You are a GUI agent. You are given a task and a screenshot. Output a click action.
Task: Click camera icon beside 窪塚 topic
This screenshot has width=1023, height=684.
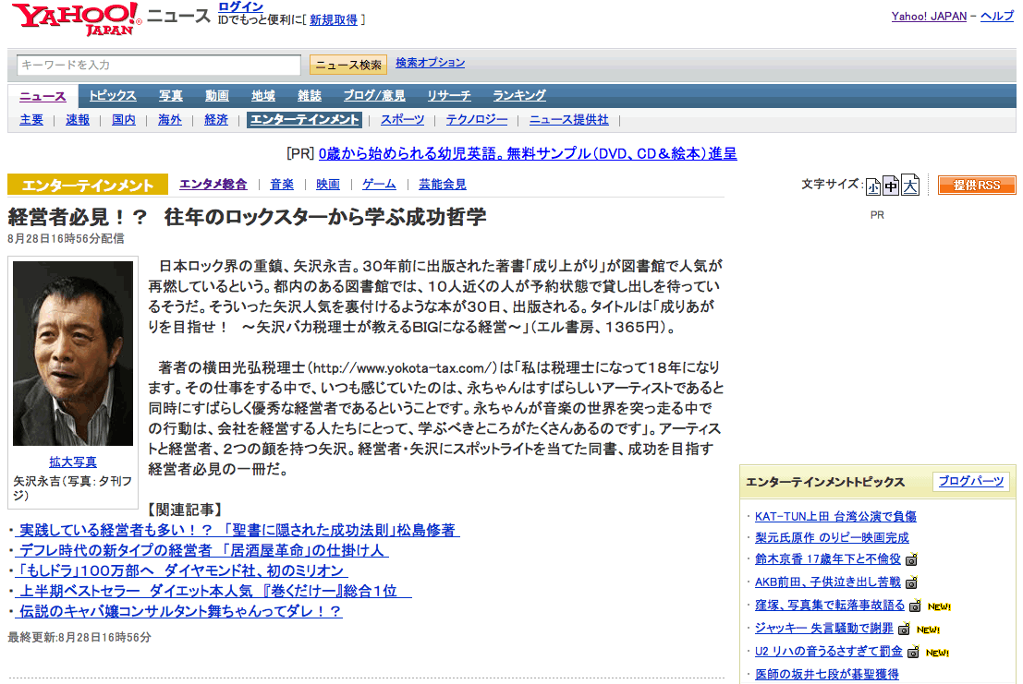916,606
